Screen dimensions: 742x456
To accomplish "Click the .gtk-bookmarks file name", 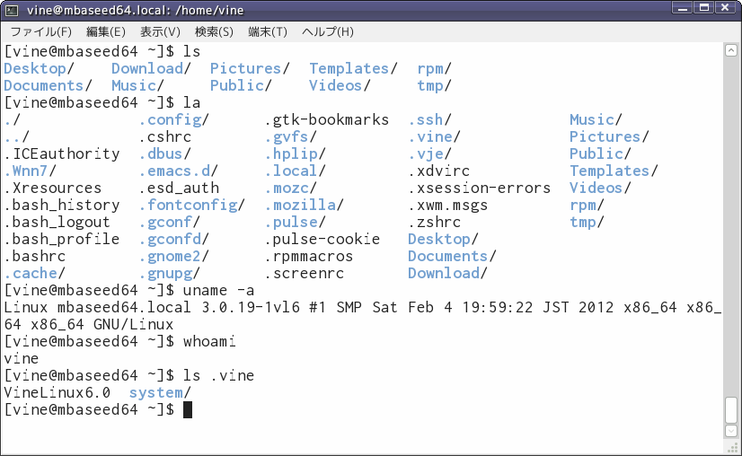I will tap(327, 120).
